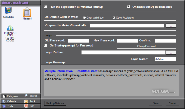Image resolution: width=185 pixels, height=109 pixels.
Task: Open the Search menu item
Action: 33,96
